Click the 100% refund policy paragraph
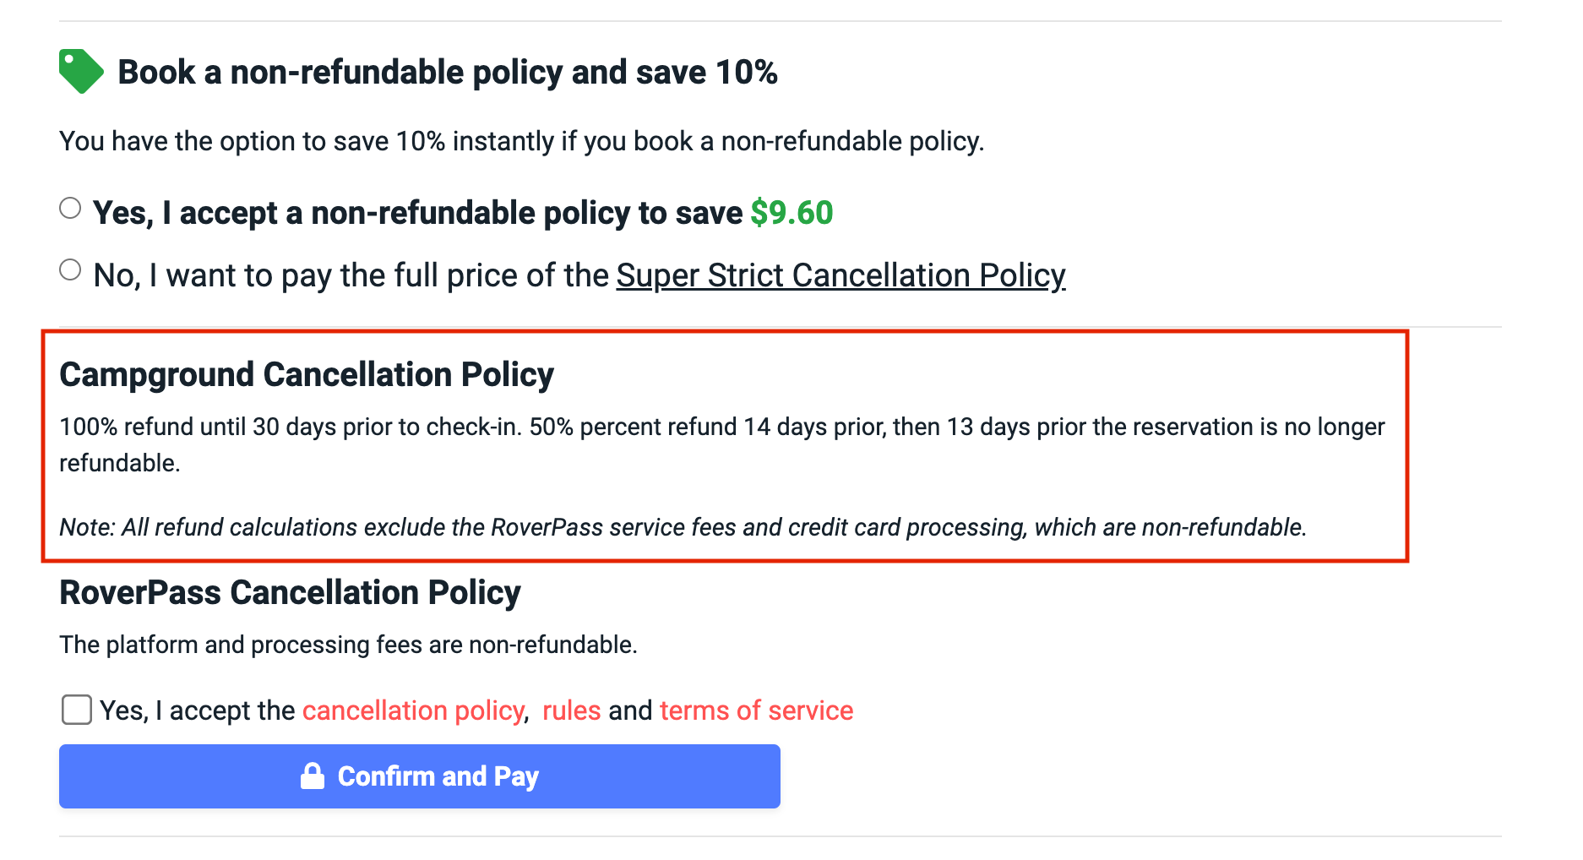 pyautogui.click(x=722, y=444)
